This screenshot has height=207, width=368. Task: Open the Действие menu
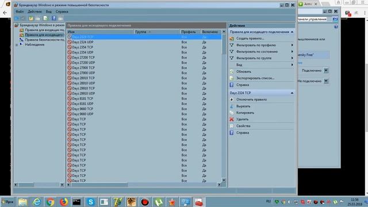point(34,11)
